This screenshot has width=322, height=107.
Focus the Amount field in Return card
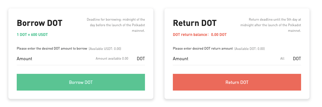(237, 59)
